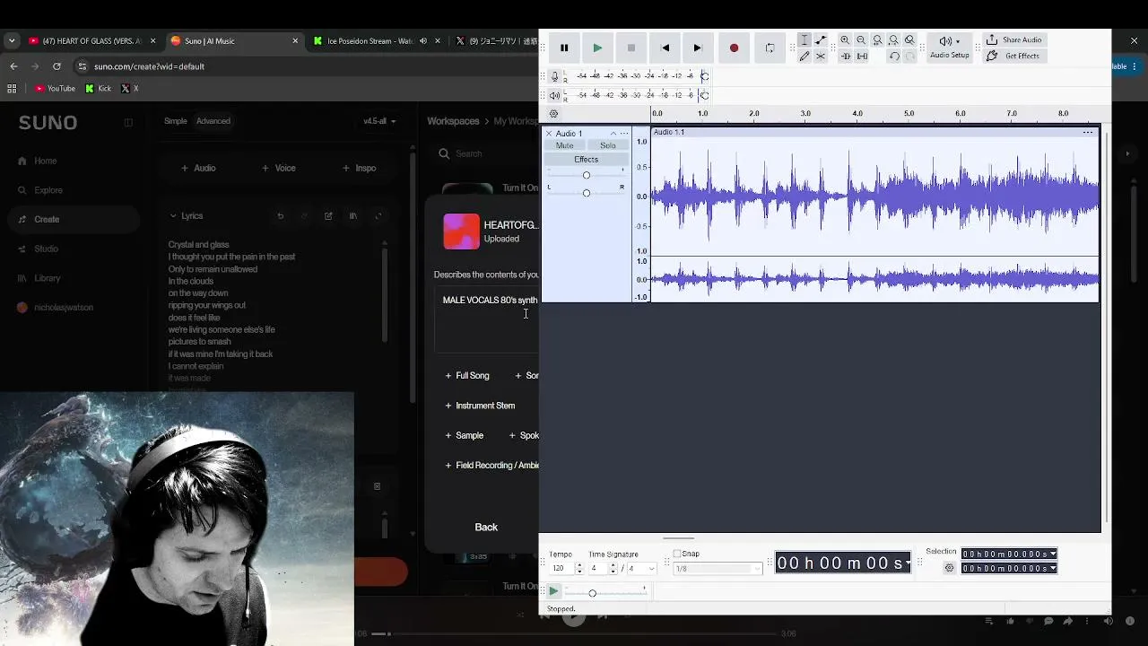Collapse the Audio 1 track

tap(613, 134)
